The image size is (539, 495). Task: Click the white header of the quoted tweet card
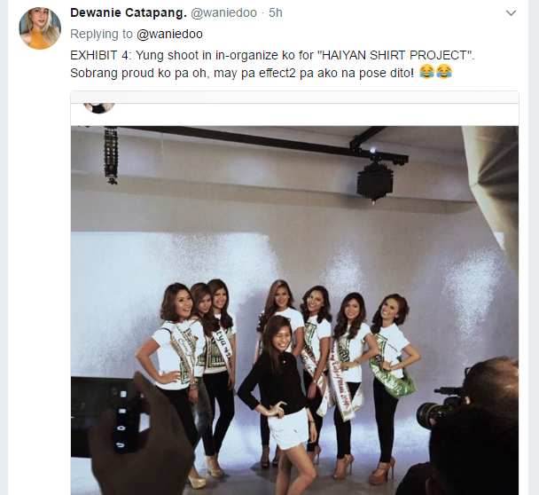[310, 114]
